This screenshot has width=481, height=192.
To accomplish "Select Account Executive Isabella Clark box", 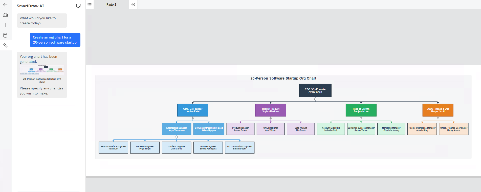I will (331, 129).
